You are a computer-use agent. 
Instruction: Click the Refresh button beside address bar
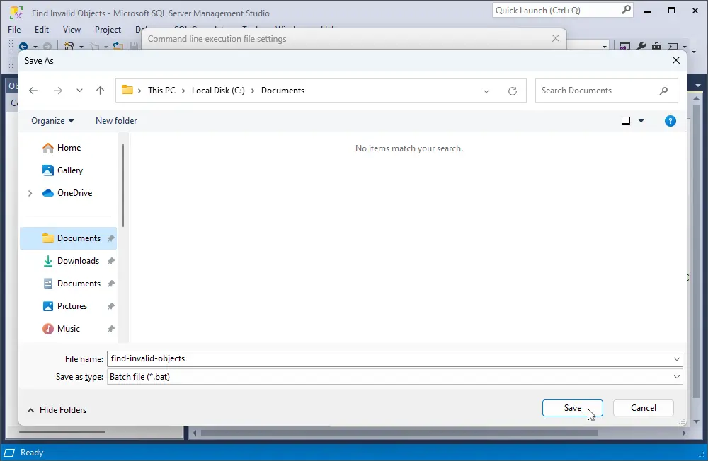pyautogui.click(x=513, y=91)
